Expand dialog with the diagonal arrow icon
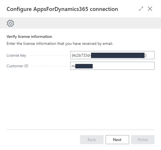 click(141, 9)
